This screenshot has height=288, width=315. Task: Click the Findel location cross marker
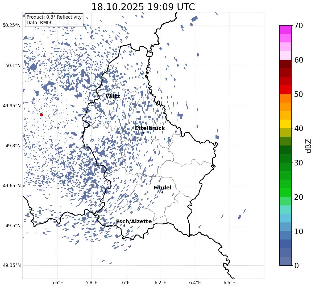click(x=162, y=192)
